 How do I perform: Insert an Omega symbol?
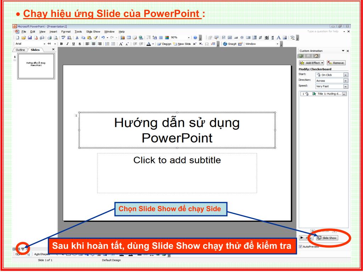(207, 44)
